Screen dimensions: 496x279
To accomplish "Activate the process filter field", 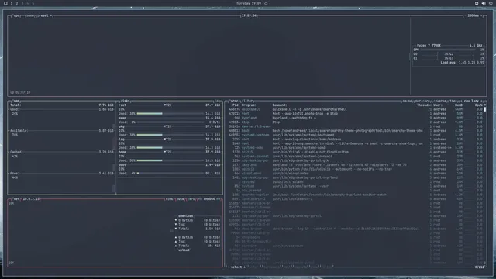I will pyautogui.click(x=247, y=101).
